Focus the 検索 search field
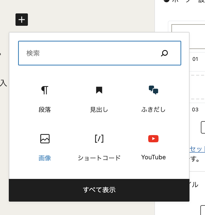Screen dimensions: 205x215 (100, 53)
